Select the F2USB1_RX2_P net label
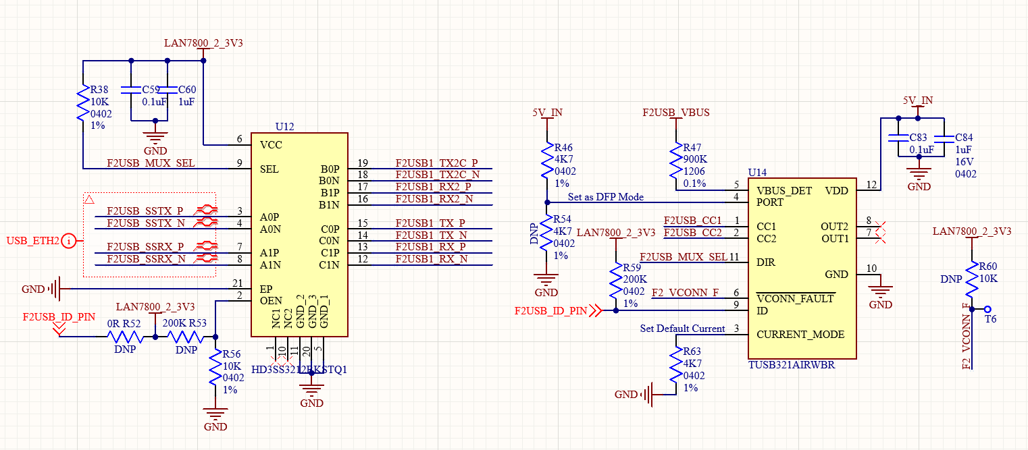The width and height of the screenshot is (1028, 450). 433,187
